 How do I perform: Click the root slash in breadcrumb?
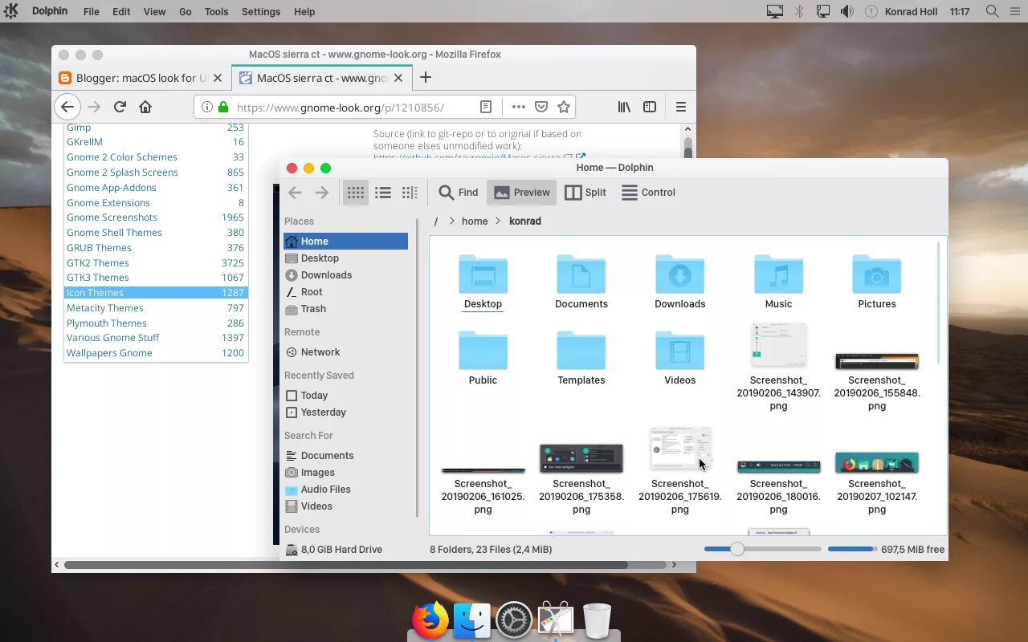click(436, 221)
